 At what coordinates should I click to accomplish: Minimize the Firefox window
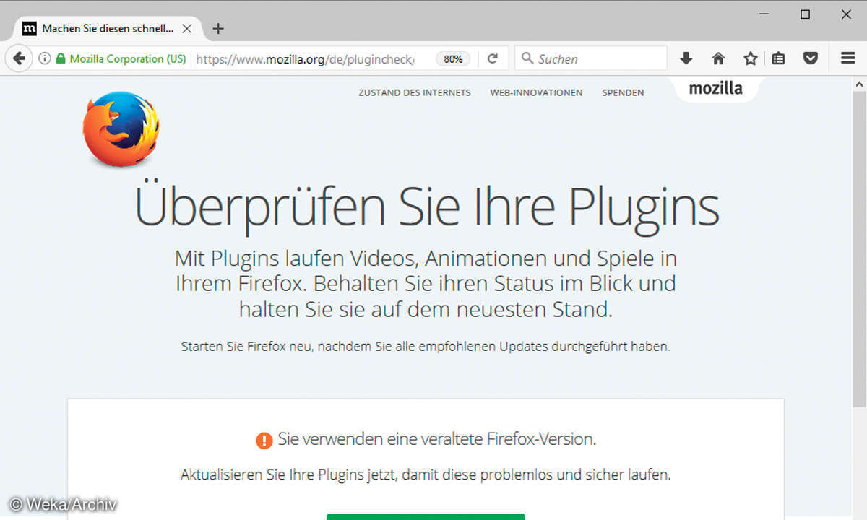click(764, 14)
